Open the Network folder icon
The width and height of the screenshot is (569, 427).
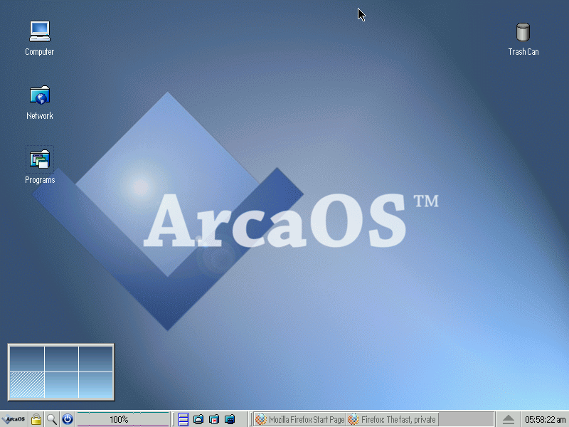point(40,95)
